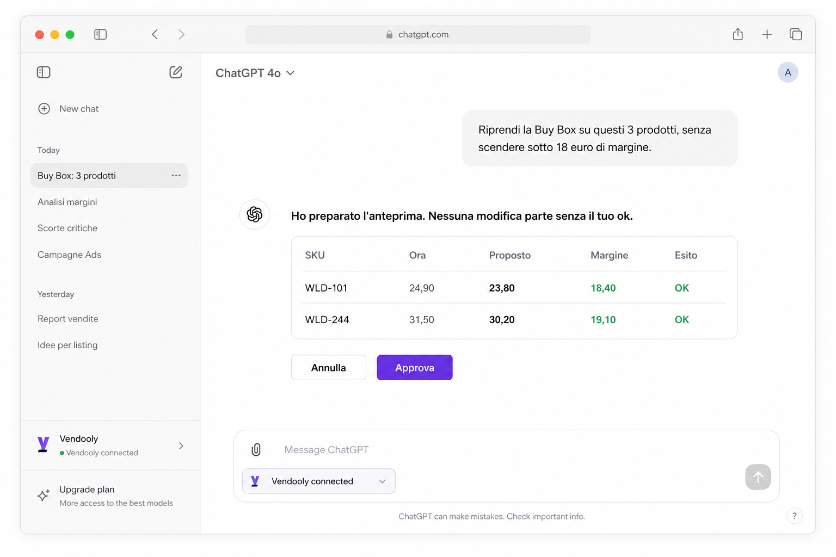
Task: Collapse the ChatGPT sidebar panel icon
Action: click(x=44, y=72)
